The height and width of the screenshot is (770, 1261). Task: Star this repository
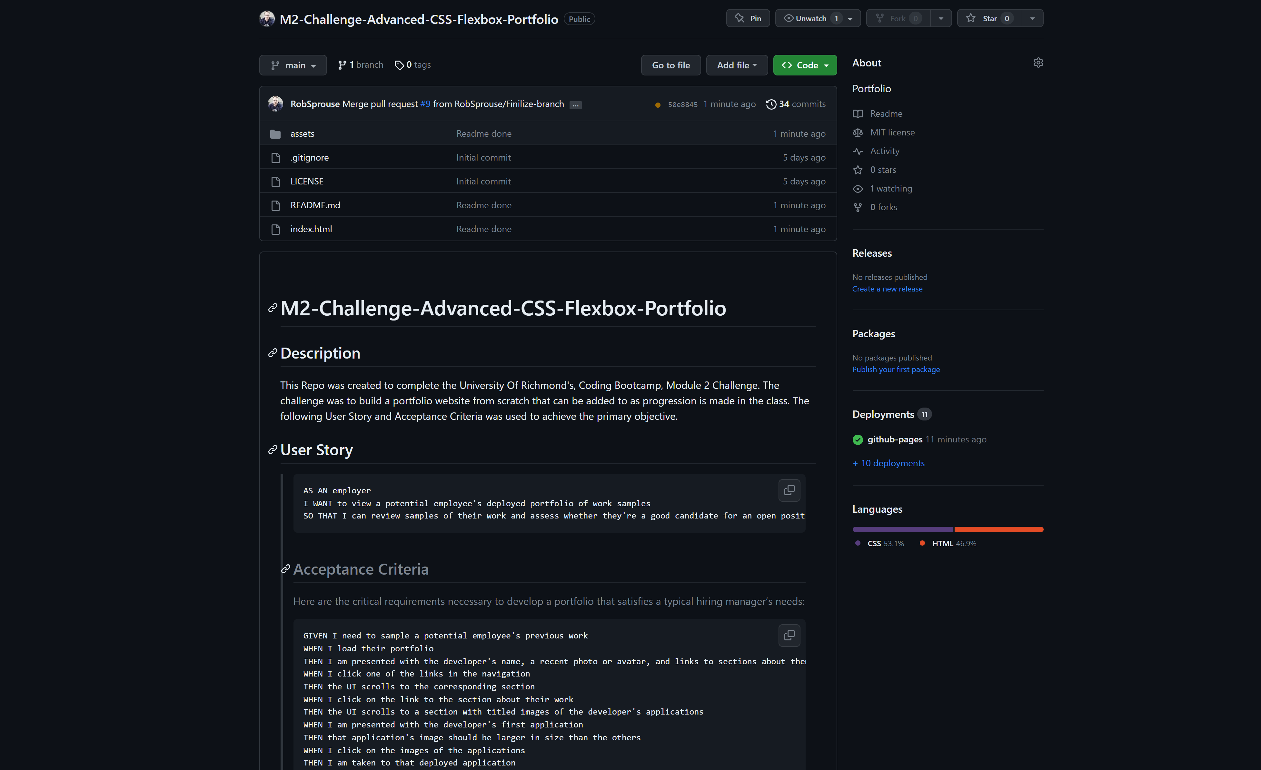click(989, 18)
